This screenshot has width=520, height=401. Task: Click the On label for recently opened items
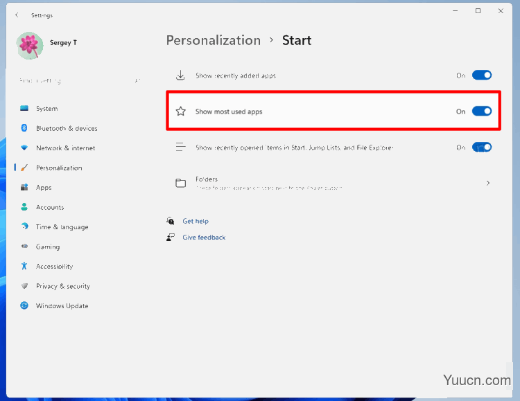(460, 148)
